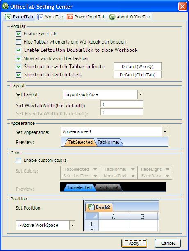The height and width of the screenshot is (251, 189).
Task: Click the TabNormal appearance preview tab
Action: click(109, 142)
